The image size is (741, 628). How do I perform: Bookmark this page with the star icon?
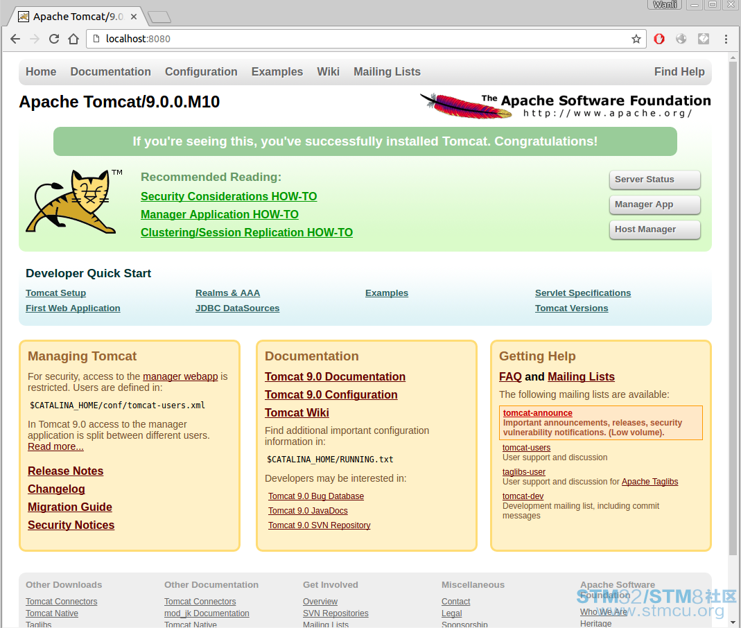pos(636,39)
